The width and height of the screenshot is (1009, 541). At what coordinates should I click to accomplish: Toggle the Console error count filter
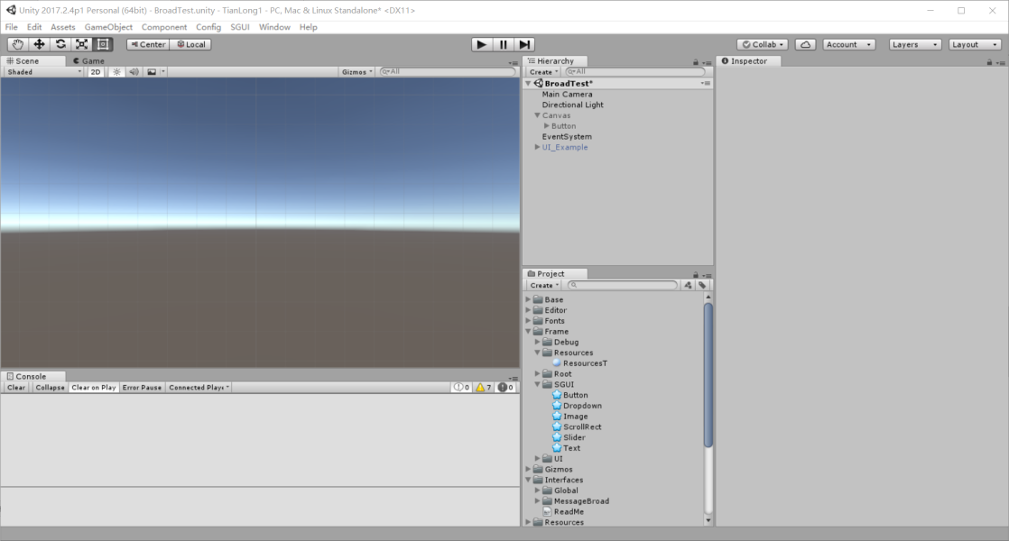point(505,388)
